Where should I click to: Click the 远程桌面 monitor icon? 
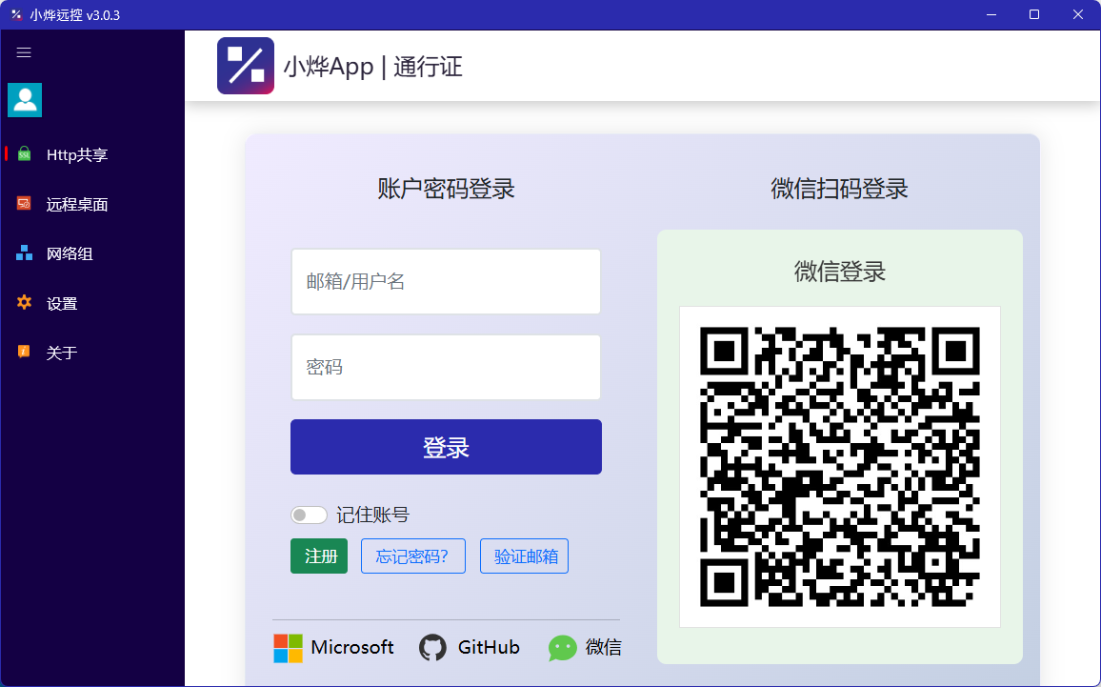(x=24, y=204)
